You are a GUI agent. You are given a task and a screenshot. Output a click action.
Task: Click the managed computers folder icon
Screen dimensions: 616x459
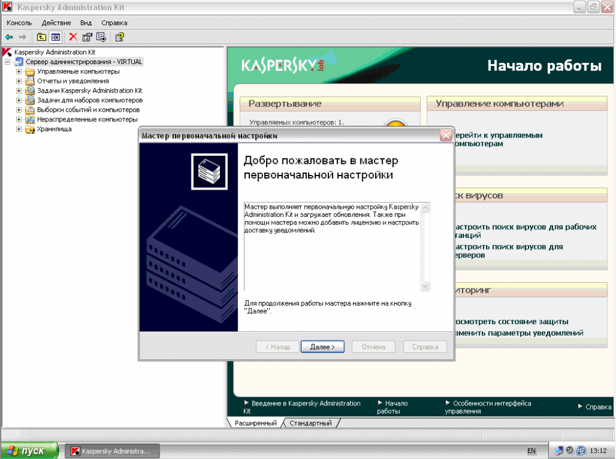coord(30,71)
